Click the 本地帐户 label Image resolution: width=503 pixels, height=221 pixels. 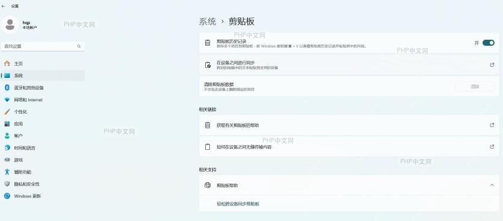pyautogui.click(x=29, y=28)
